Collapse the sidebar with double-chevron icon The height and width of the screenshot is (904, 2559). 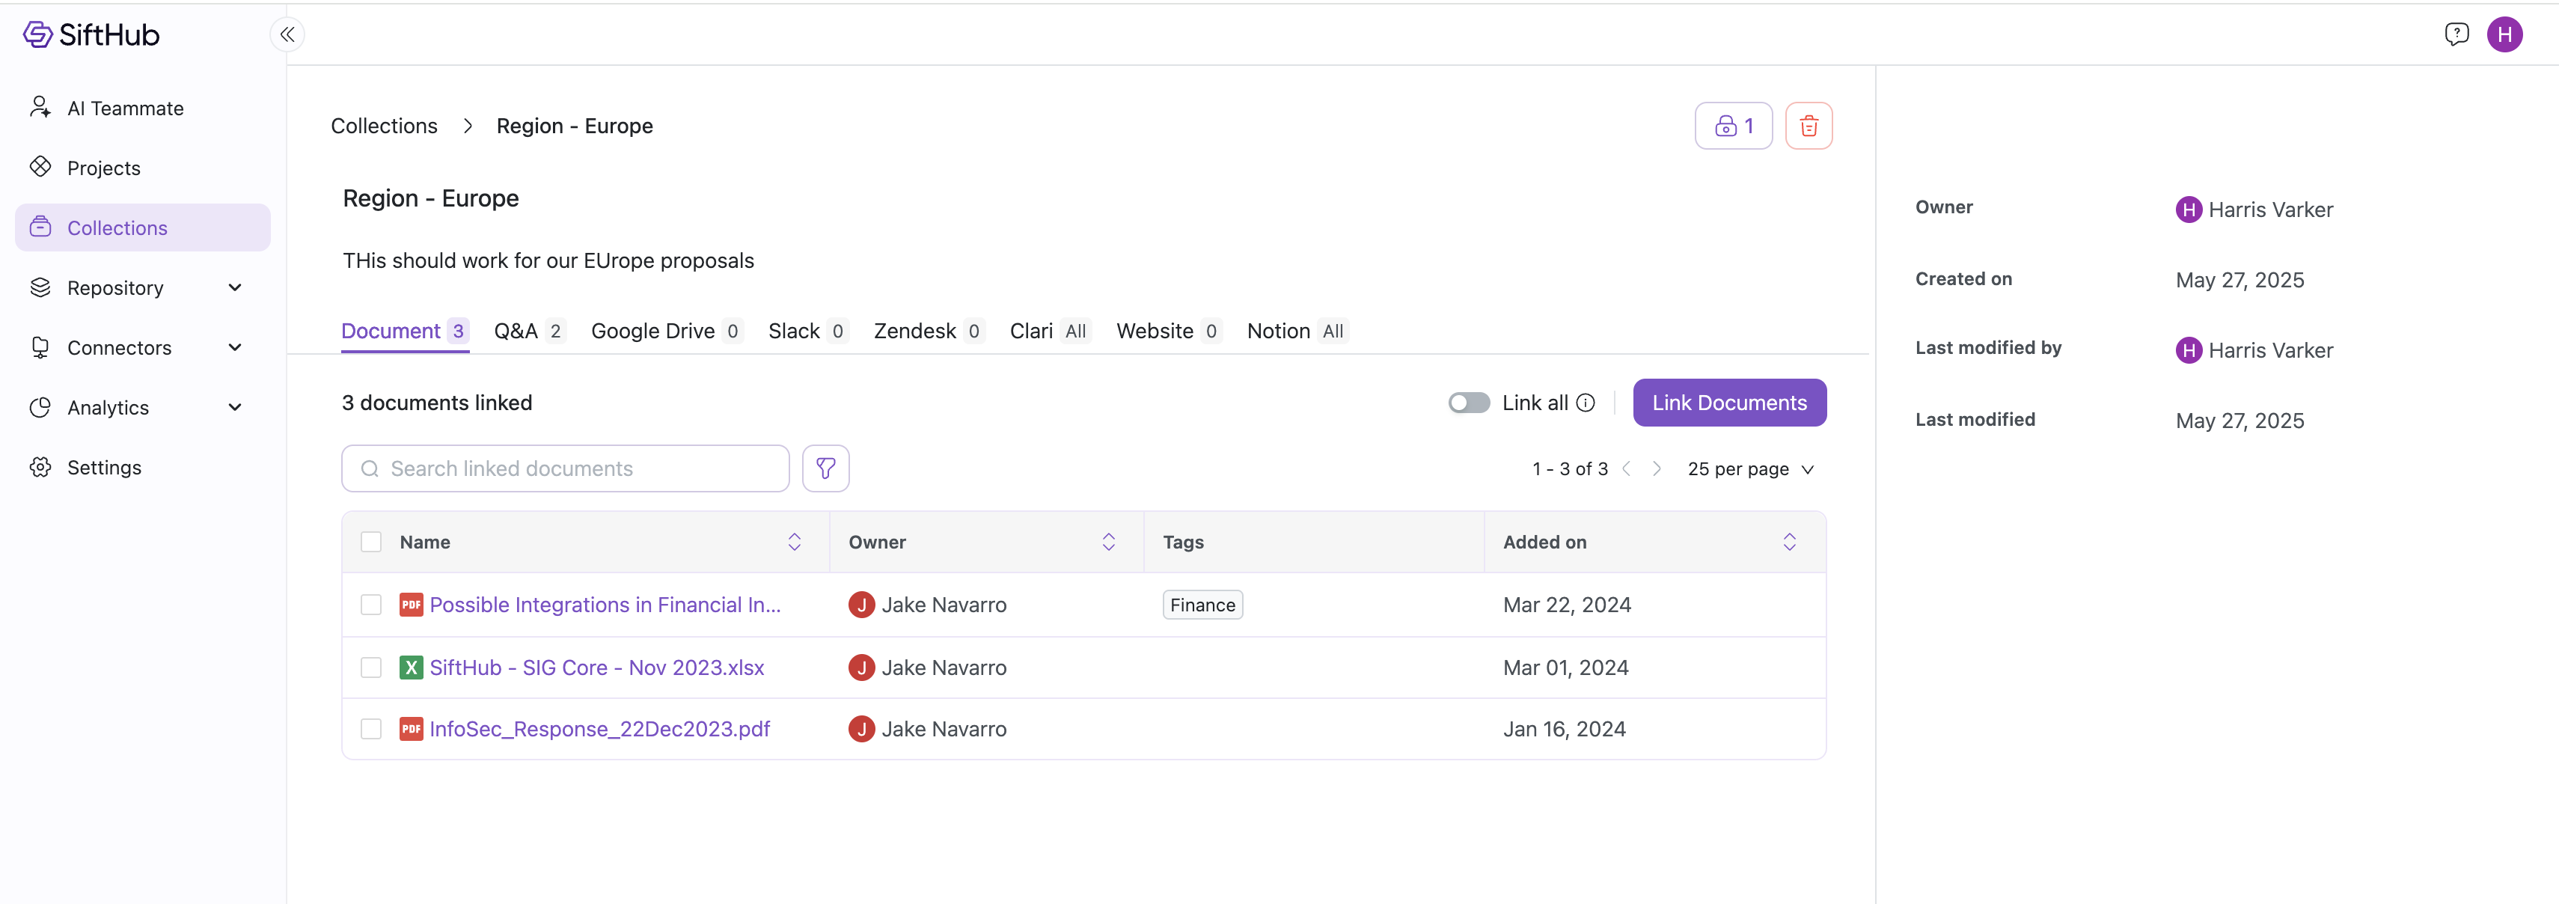point(287,34)
